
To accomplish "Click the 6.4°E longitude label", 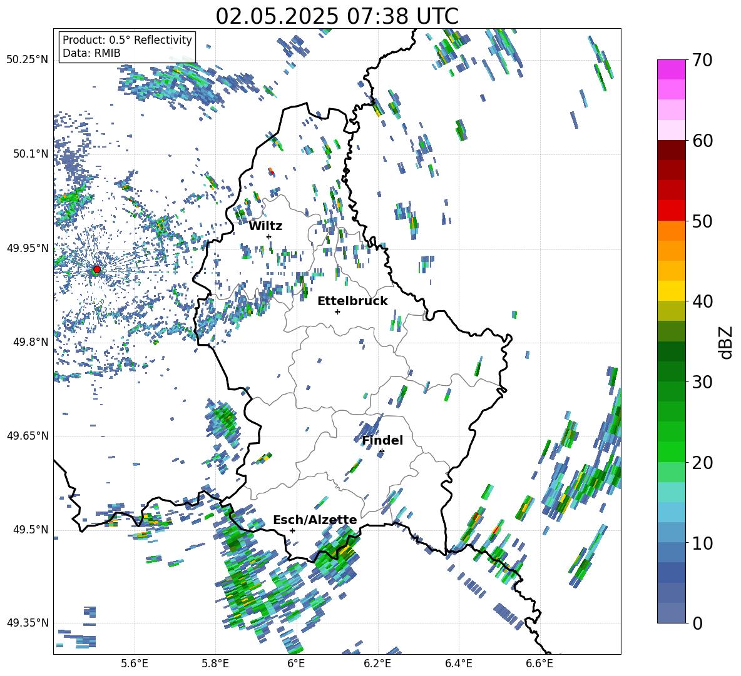I will (x=458, y=663).
